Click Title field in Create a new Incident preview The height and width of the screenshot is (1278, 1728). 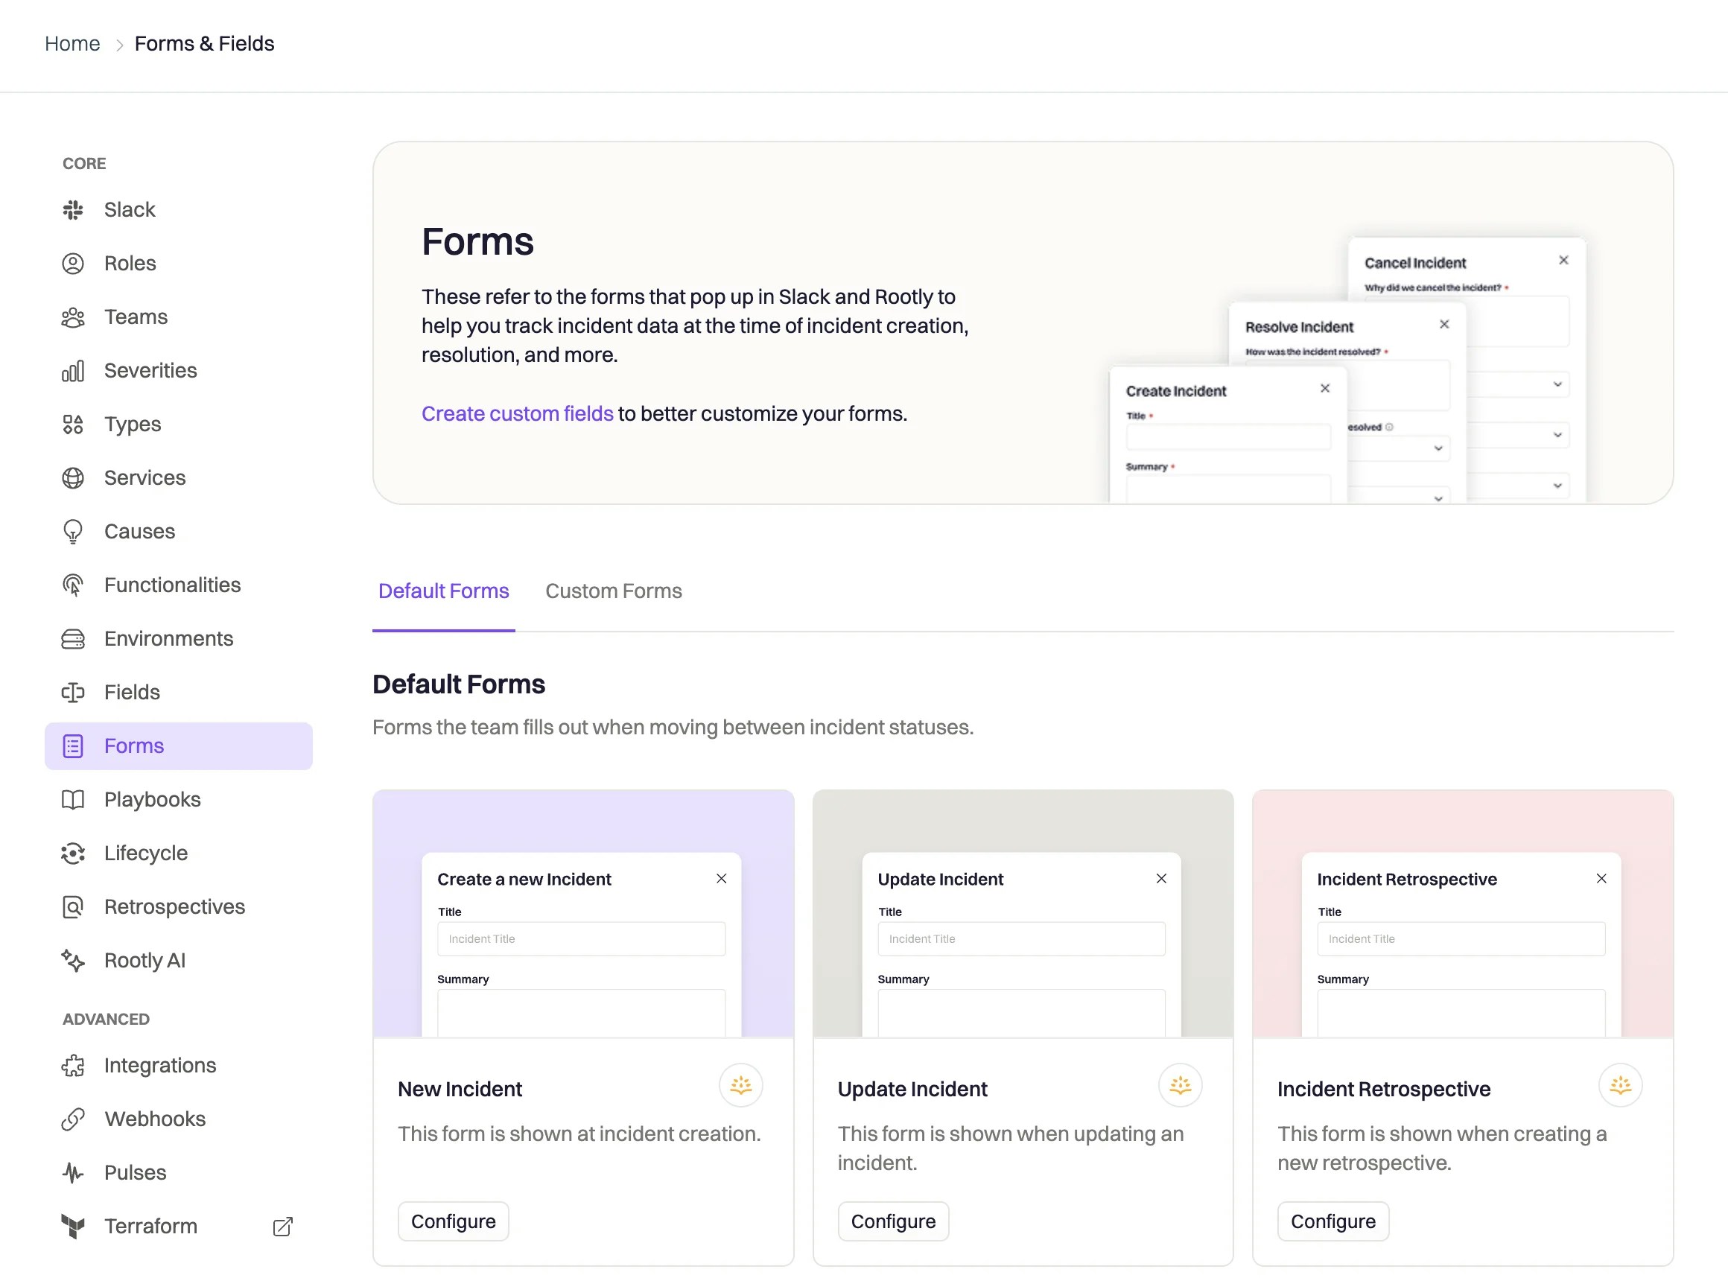pos(582,939)
